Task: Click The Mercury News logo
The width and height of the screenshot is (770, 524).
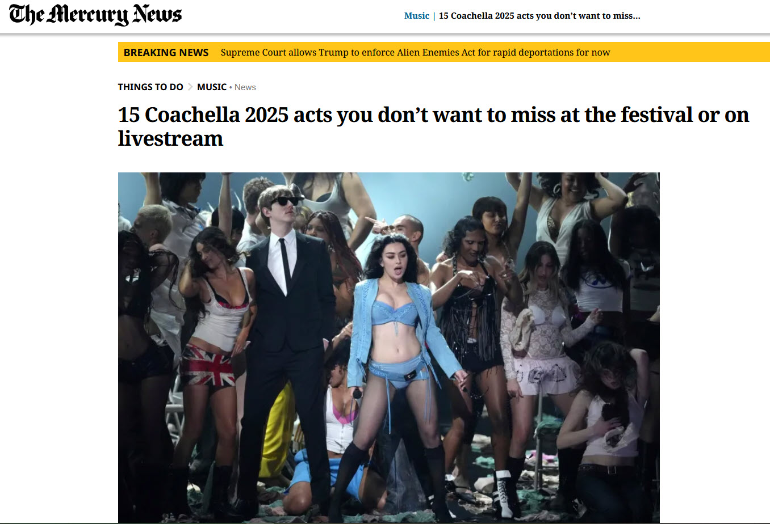Action: [x=95, y=15]
